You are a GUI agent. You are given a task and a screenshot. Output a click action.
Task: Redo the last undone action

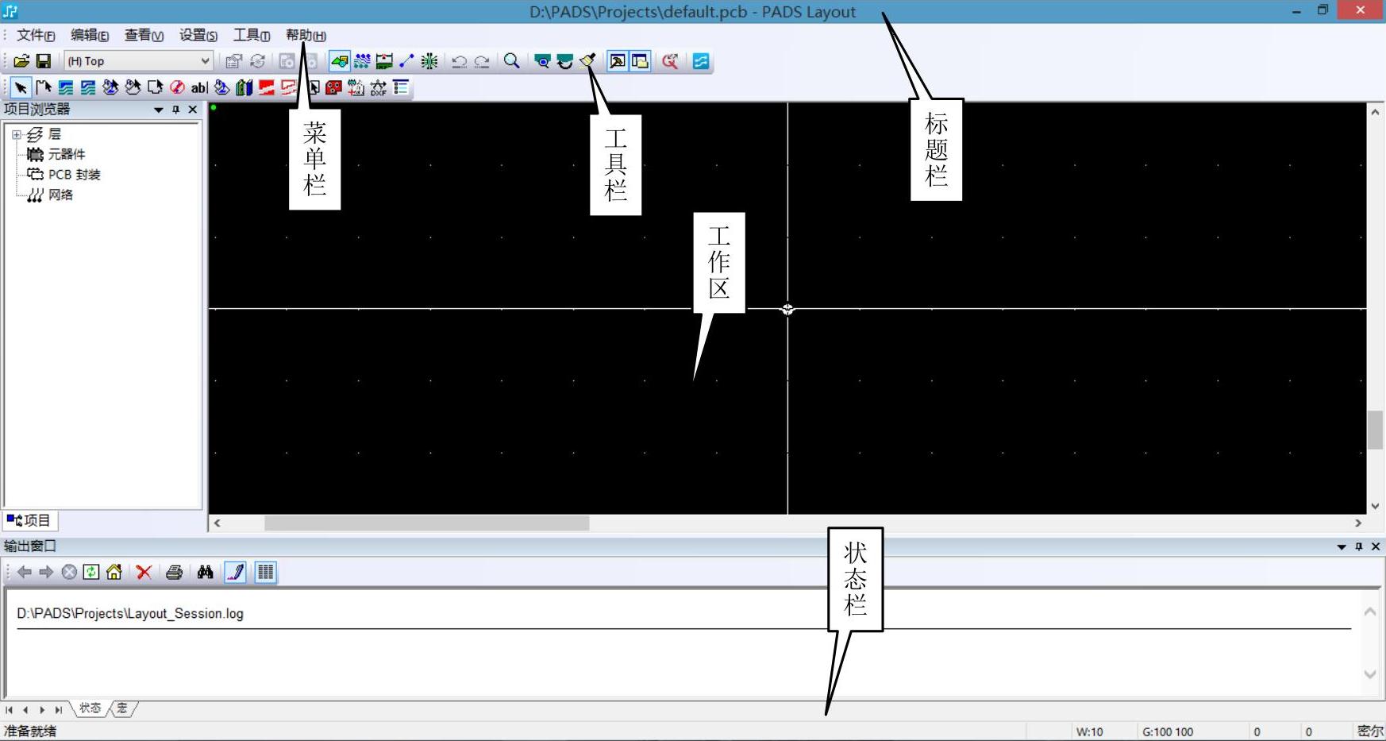[x=482, y=61]
